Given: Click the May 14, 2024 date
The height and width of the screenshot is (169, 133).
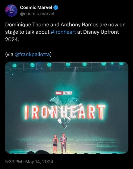Looking at the screenshot, I should pyautogui.click(x=39, y=162).
